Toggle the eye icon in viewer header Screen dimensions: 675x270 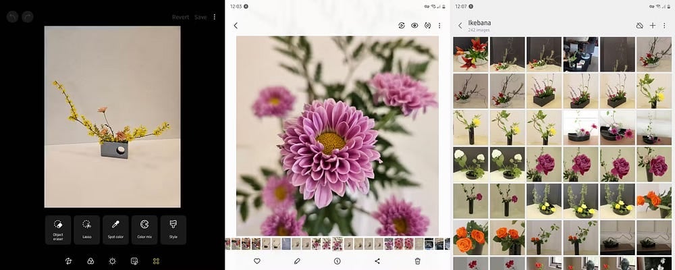point(414,26)
